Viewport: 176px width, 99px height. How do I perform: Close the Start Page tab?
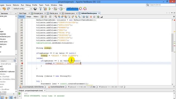click(x=29, y=13)
